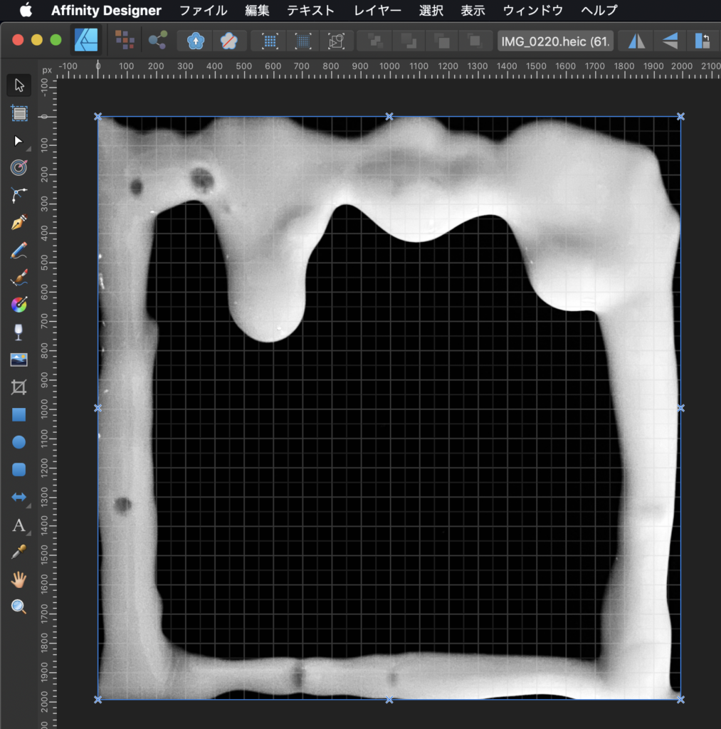Open the ファイル menu
The height and width of the screenshot is (729, 721).
click(203, 11)
